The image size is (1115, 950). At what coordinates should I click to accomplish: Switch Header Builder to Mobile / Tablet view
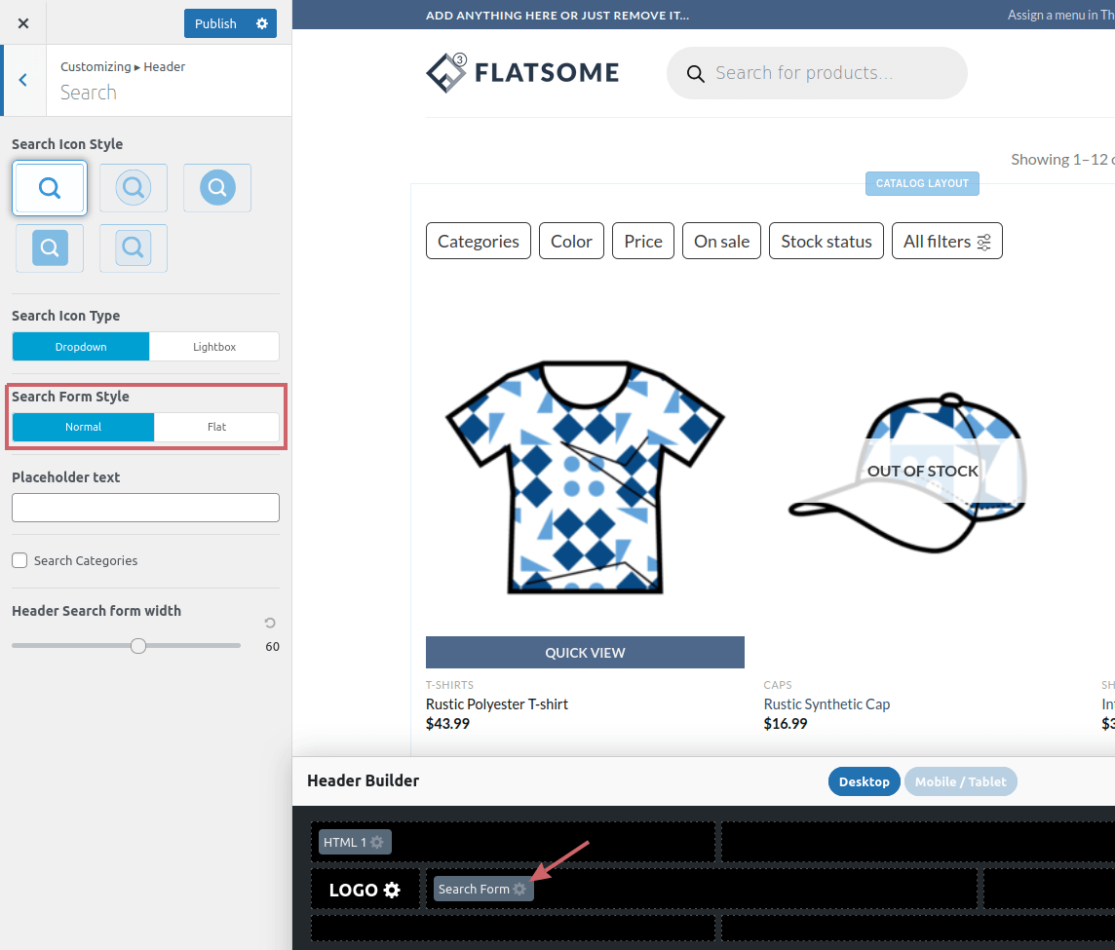click(x=960, y=780)
